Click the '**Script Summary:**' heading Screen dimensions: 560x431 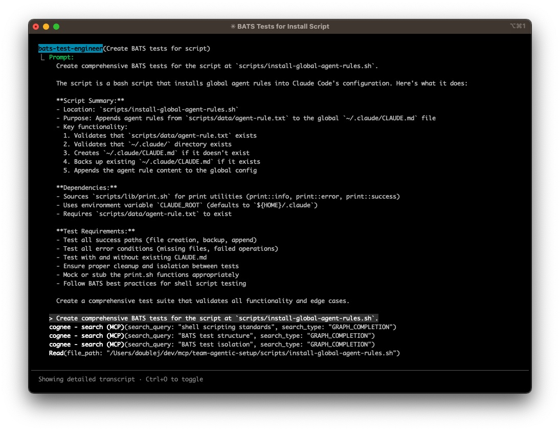pyautogui.click(x=90, y=101)
